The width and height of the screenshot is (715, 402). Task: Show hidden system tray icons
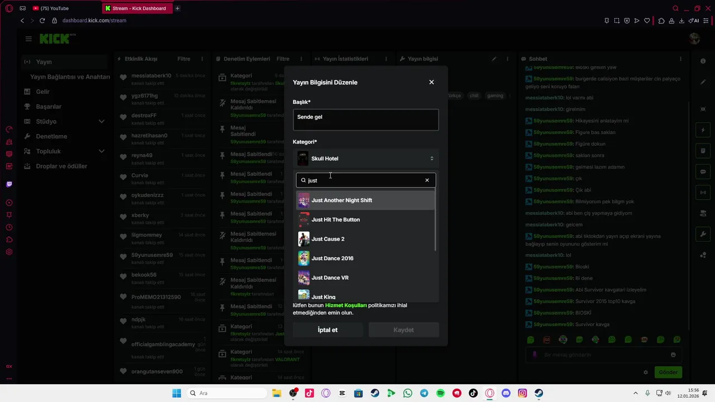click(636, 393)
